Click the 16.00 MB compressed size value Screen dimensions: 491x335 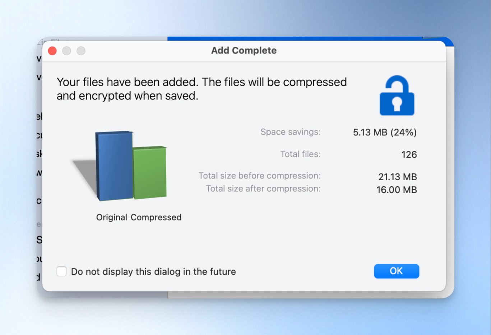397,190
